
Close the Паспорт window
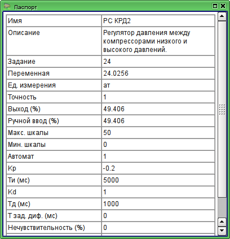223,6
